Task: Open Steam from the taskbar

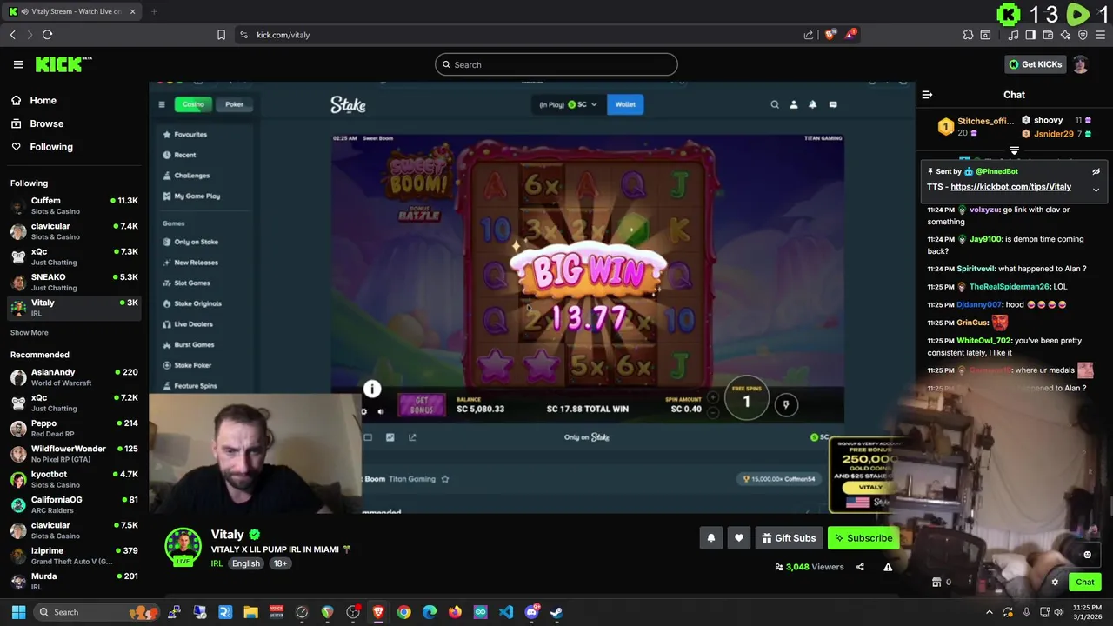Action: [556, 612]
